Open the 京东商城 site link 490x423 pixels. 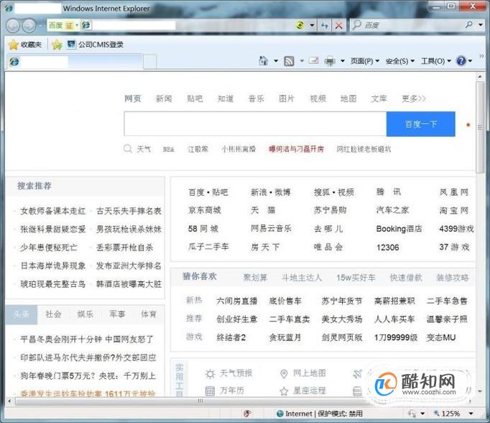[x=205, y=210]
